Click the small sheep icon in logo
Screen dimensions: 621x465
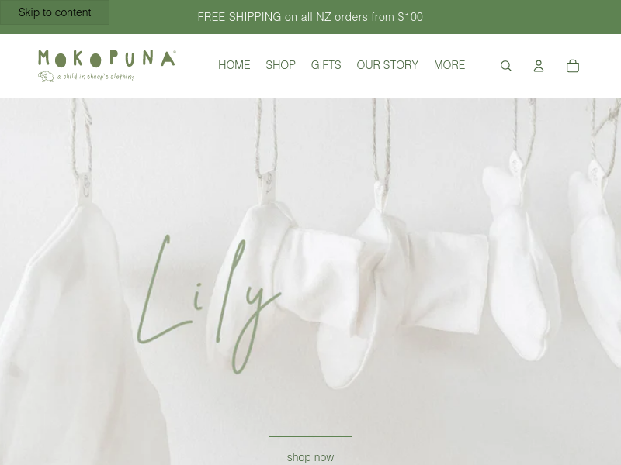pyautogui.click(x=46, y=76)
